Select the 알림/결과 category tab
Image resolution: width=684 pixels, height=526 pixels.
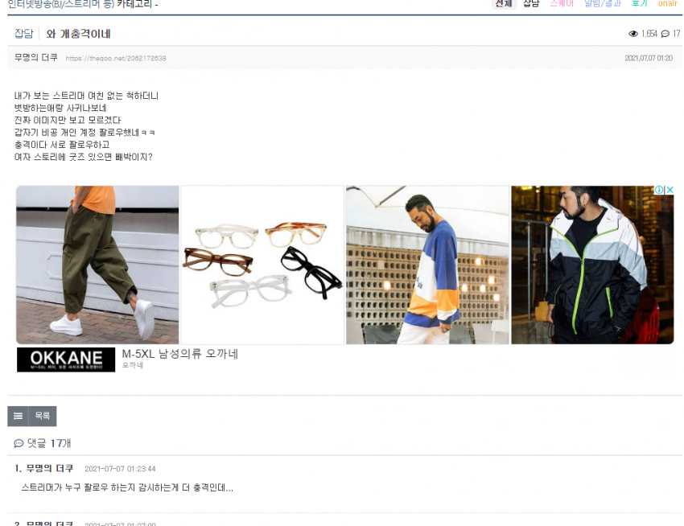[x=603, y=3]
